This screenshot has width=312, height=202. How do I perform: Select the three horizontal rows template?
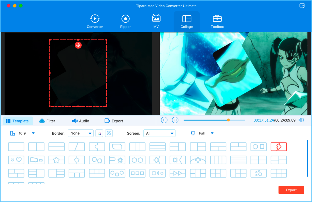[158, 147]
